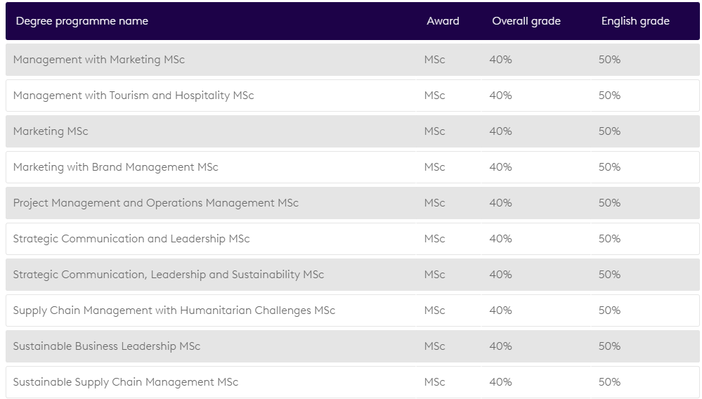Click the Degree programme name column header
The image size is (702, 399).
pos(82,21)
